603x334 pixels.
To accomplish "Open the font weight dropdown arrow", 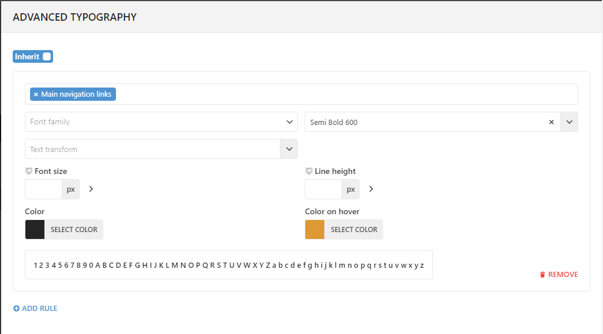I will 569,122.
